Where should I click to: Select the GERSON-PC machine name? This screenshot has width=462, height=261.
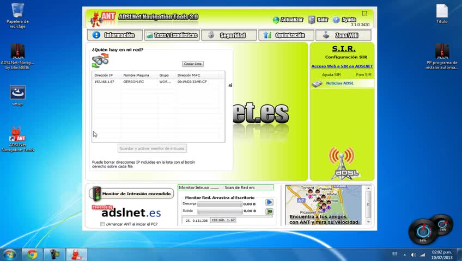pos(133,82)
